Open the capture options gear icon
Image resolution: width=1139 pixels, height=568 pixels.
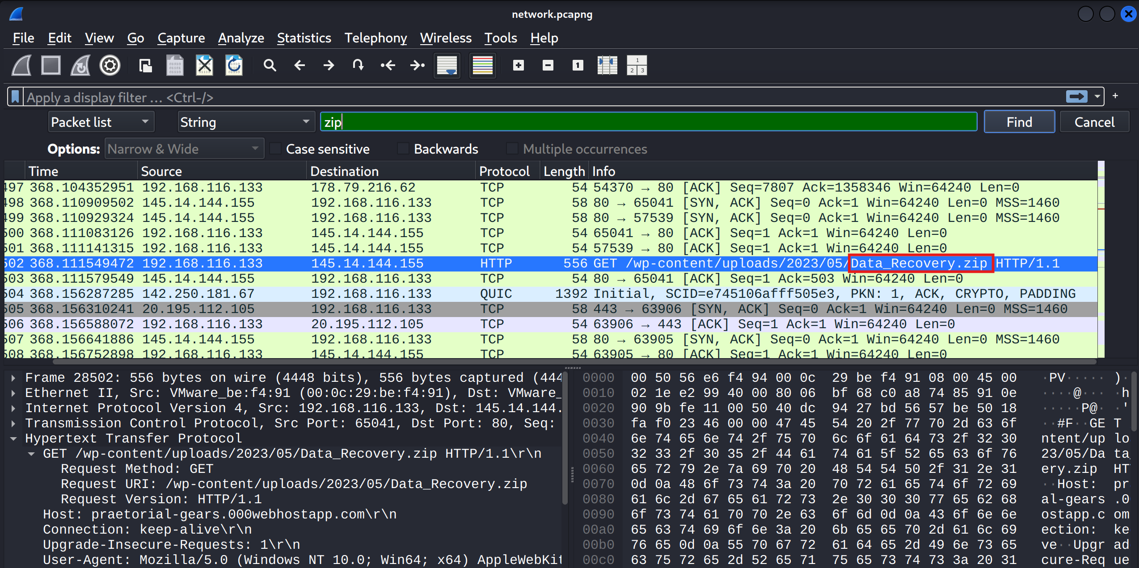pyautogui.click(x=110, y=65)
